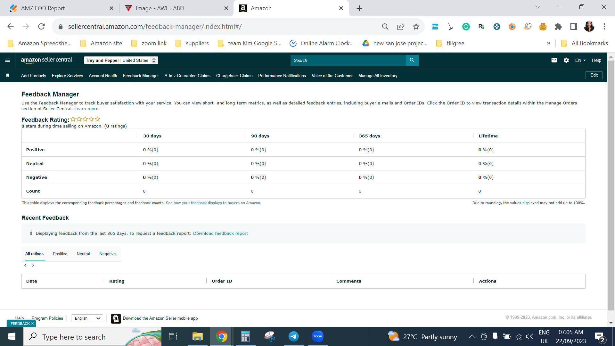Open Telegram from the taskbar

point(294,336)
